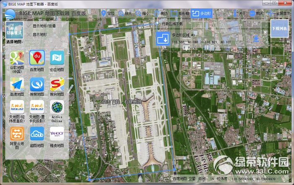Screen dimensions: 294x185
Task: Click the 购买 purchase button
Action: pyautogui.click(x=256, y=13)
